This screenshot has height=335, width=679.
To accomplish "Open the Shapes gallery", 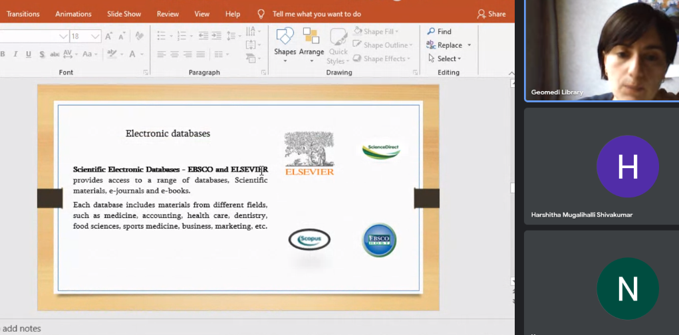I will (285, 45).
